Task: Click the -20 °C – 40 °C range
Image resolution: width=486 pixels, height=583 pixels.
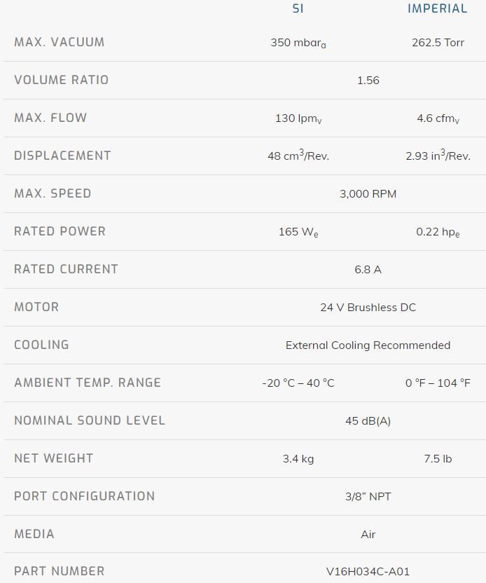Action: pos(298,383)
